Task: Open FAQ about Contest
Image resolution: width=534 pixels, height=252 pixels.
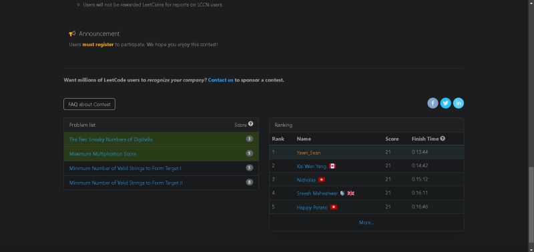Action: click(89, 105)
